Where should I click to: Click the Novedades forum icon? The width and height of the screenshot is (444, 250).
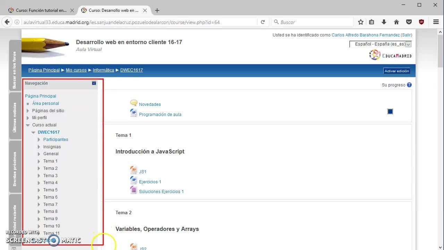click(x=134, y=103)
